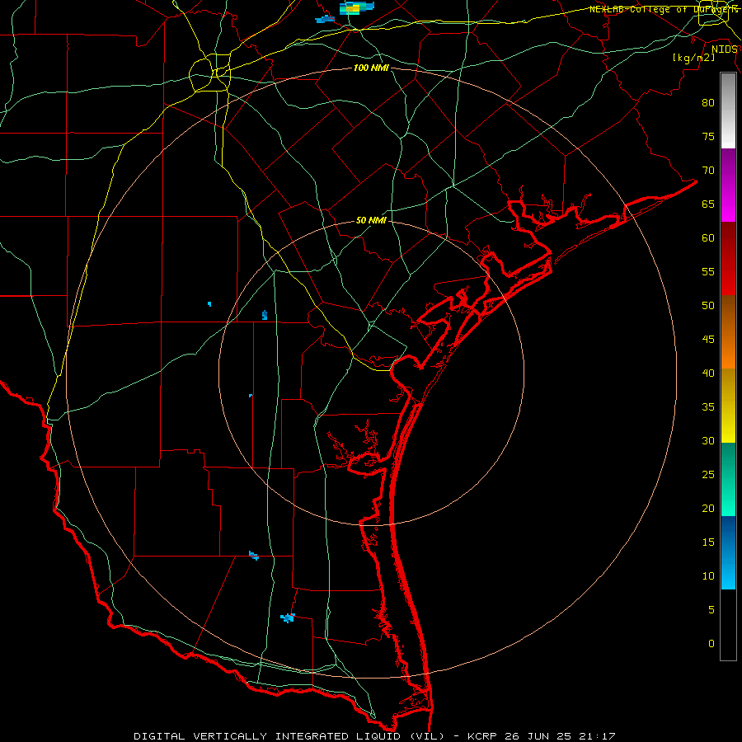Select the white-gray top segment of the color bar
The width and height of the screenshot is (742, 742).
[x=728, y=110]
